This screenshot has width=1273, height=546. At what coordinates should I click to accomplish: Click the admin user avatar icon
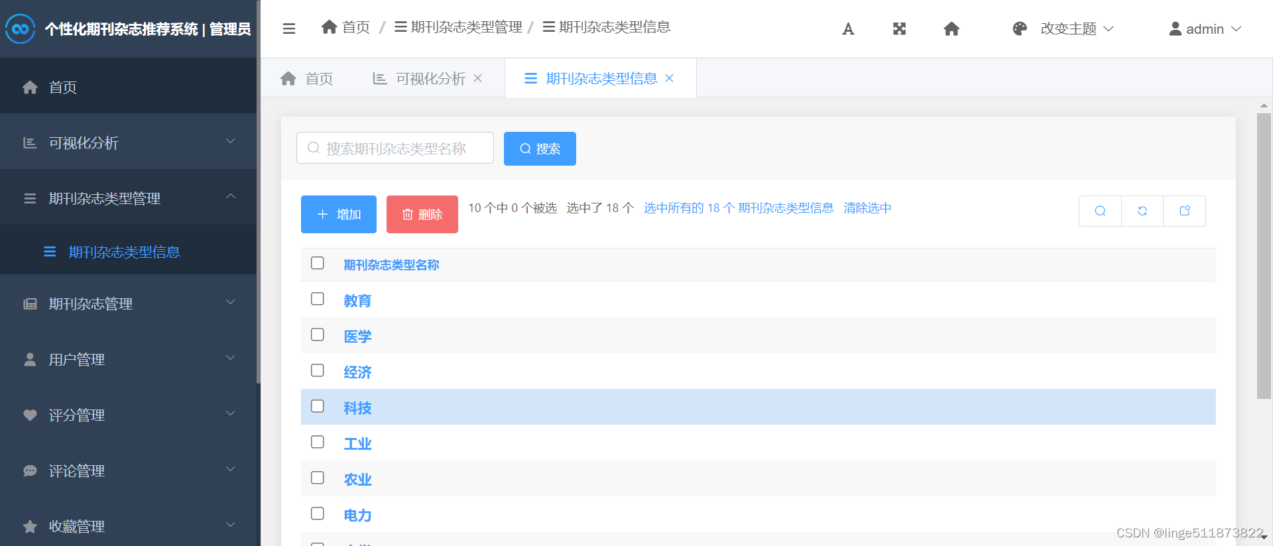click(1176, 28)
